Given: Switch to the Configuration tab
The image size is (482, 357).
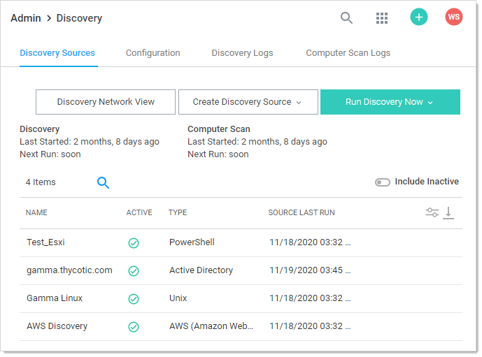Looking at the screenshot, I should click(x=153, y=53).
